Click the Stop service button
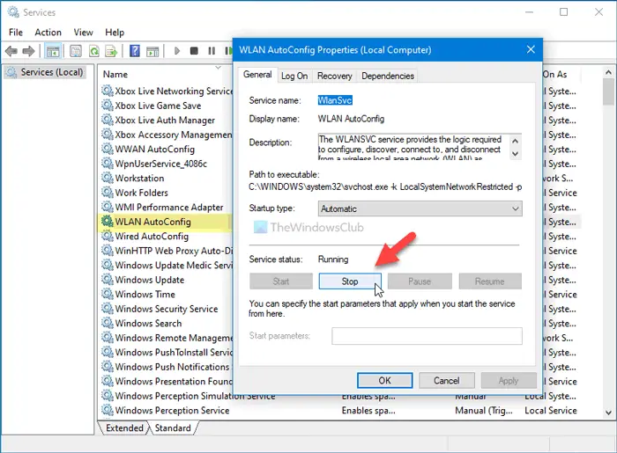 coord(349,281)
